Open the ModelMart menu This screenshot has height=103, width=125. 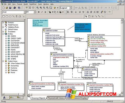click(x=33, y=4)
